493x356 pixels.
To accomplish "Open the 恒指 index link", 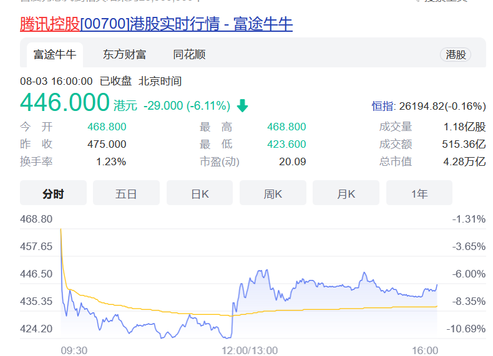I will 383,106.
